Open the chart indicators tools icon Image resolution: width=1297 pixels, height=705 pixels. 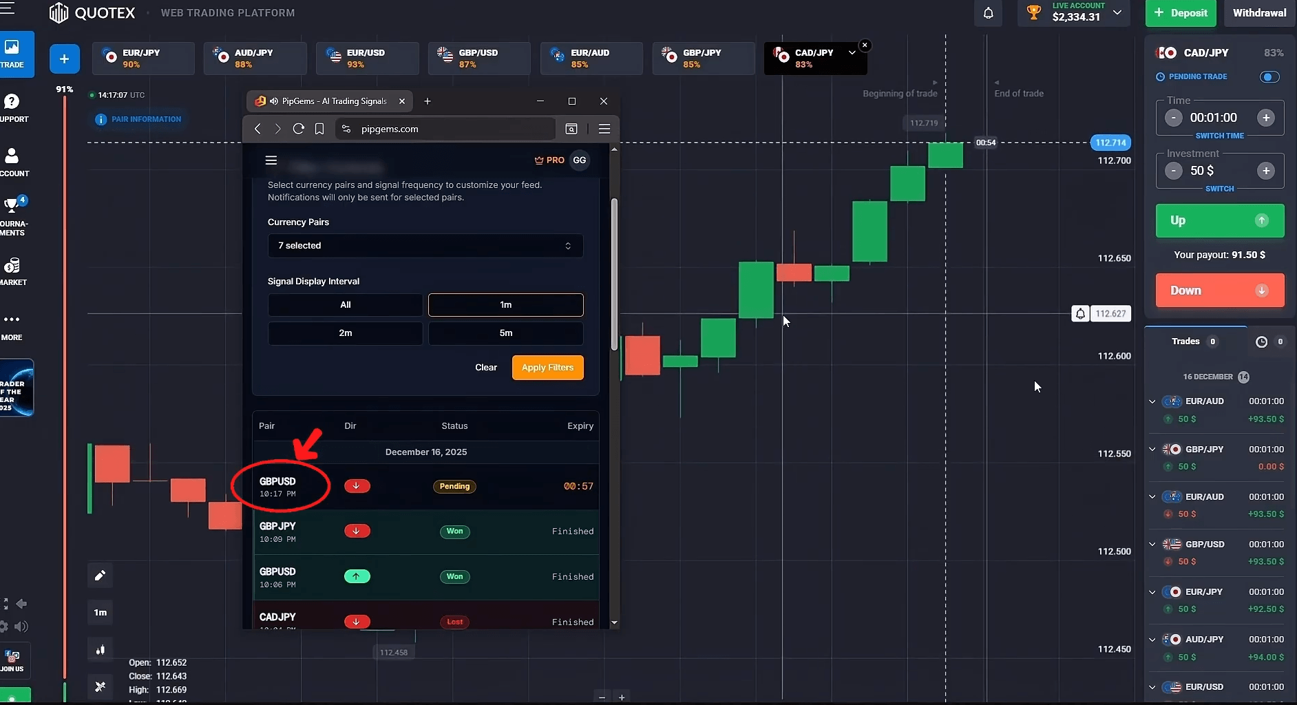point(100,686)
